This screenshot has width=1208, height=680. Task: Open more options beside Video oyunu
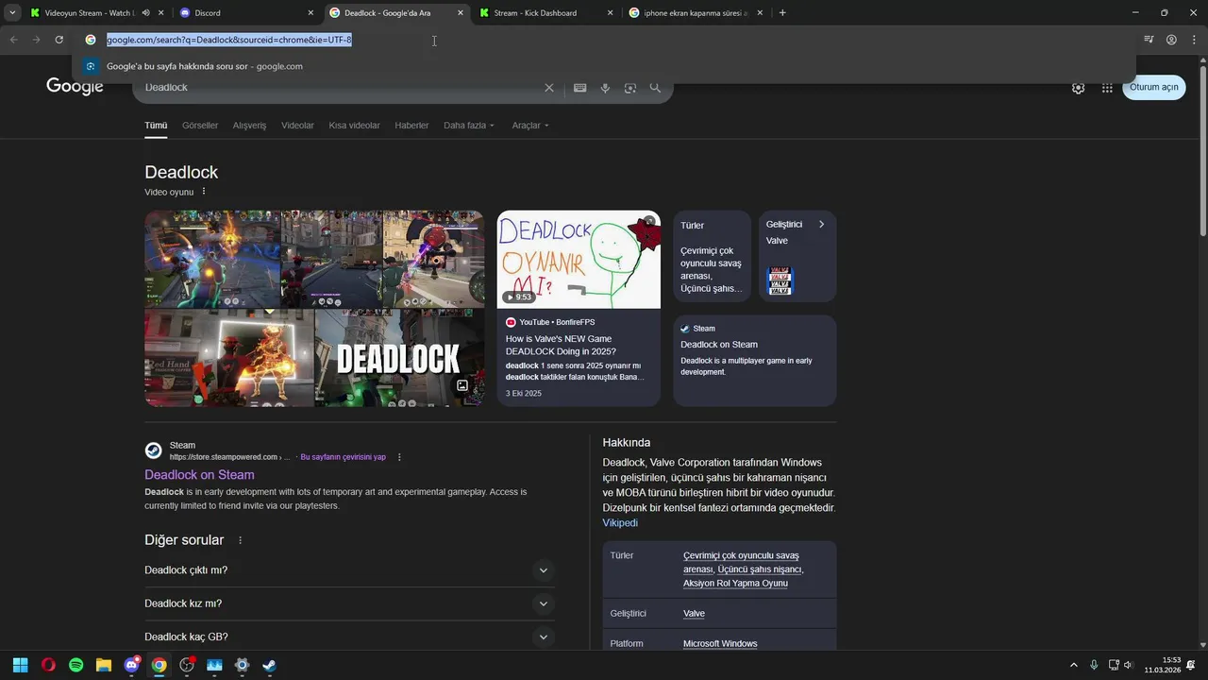tap(204, 192)
